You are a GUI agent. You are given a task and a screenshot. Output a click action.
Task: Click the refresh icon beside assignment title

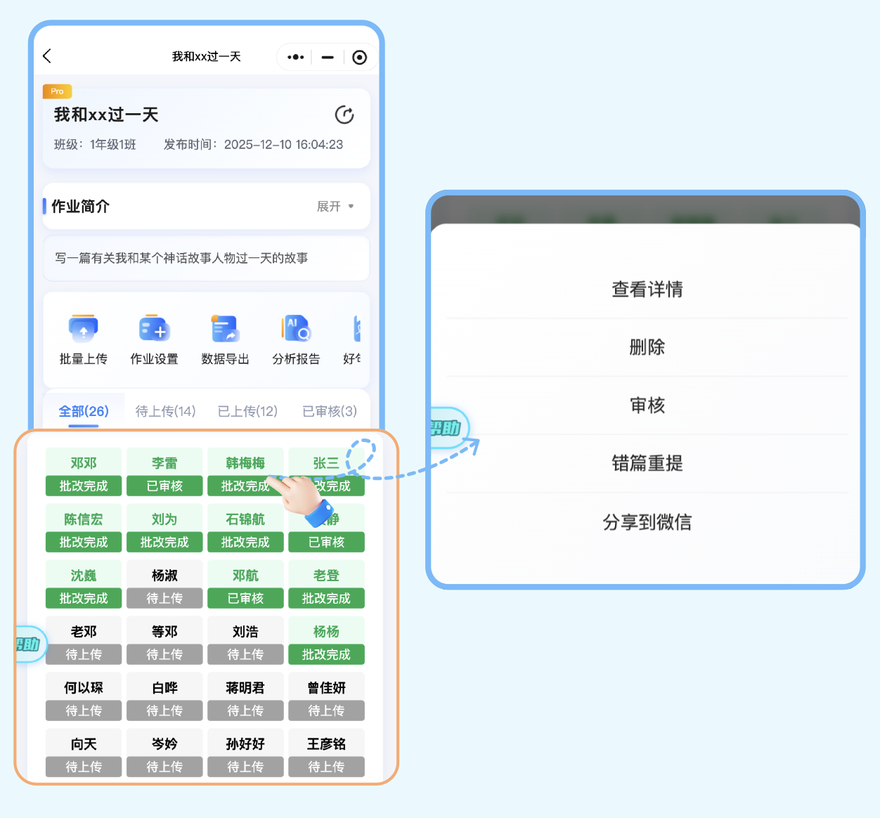pyautogui.click(x=344, y=115)
